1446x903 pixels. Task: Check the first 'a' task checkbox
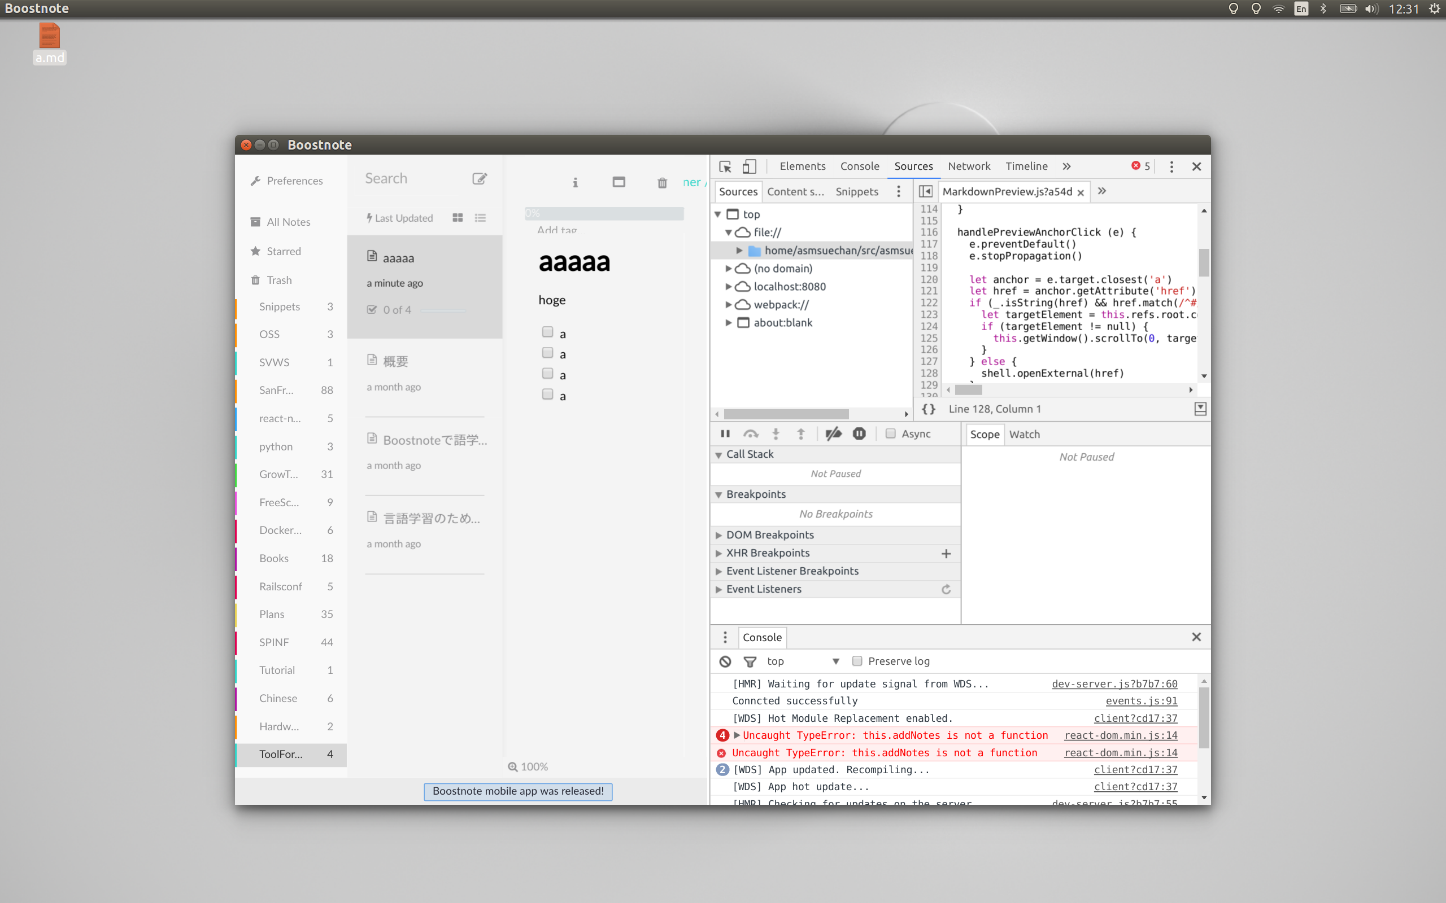547,332
